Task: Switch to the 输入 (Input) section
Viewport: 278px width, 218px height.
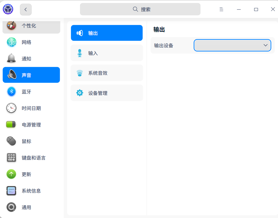Action: [x=107, y=53]
